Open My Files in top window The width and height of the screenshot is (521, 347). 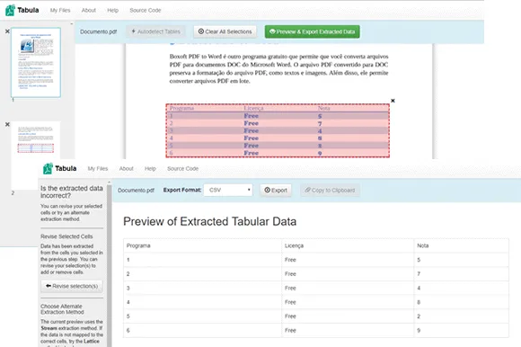(x=60, y=10)
